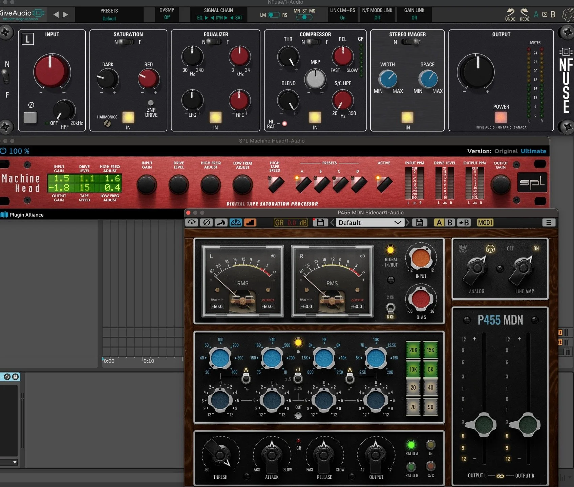Image resolution: width=574 pixels, height=487 pixels.
Task: Click NFuse next preset arrow
Action: [x=65, y=15]
